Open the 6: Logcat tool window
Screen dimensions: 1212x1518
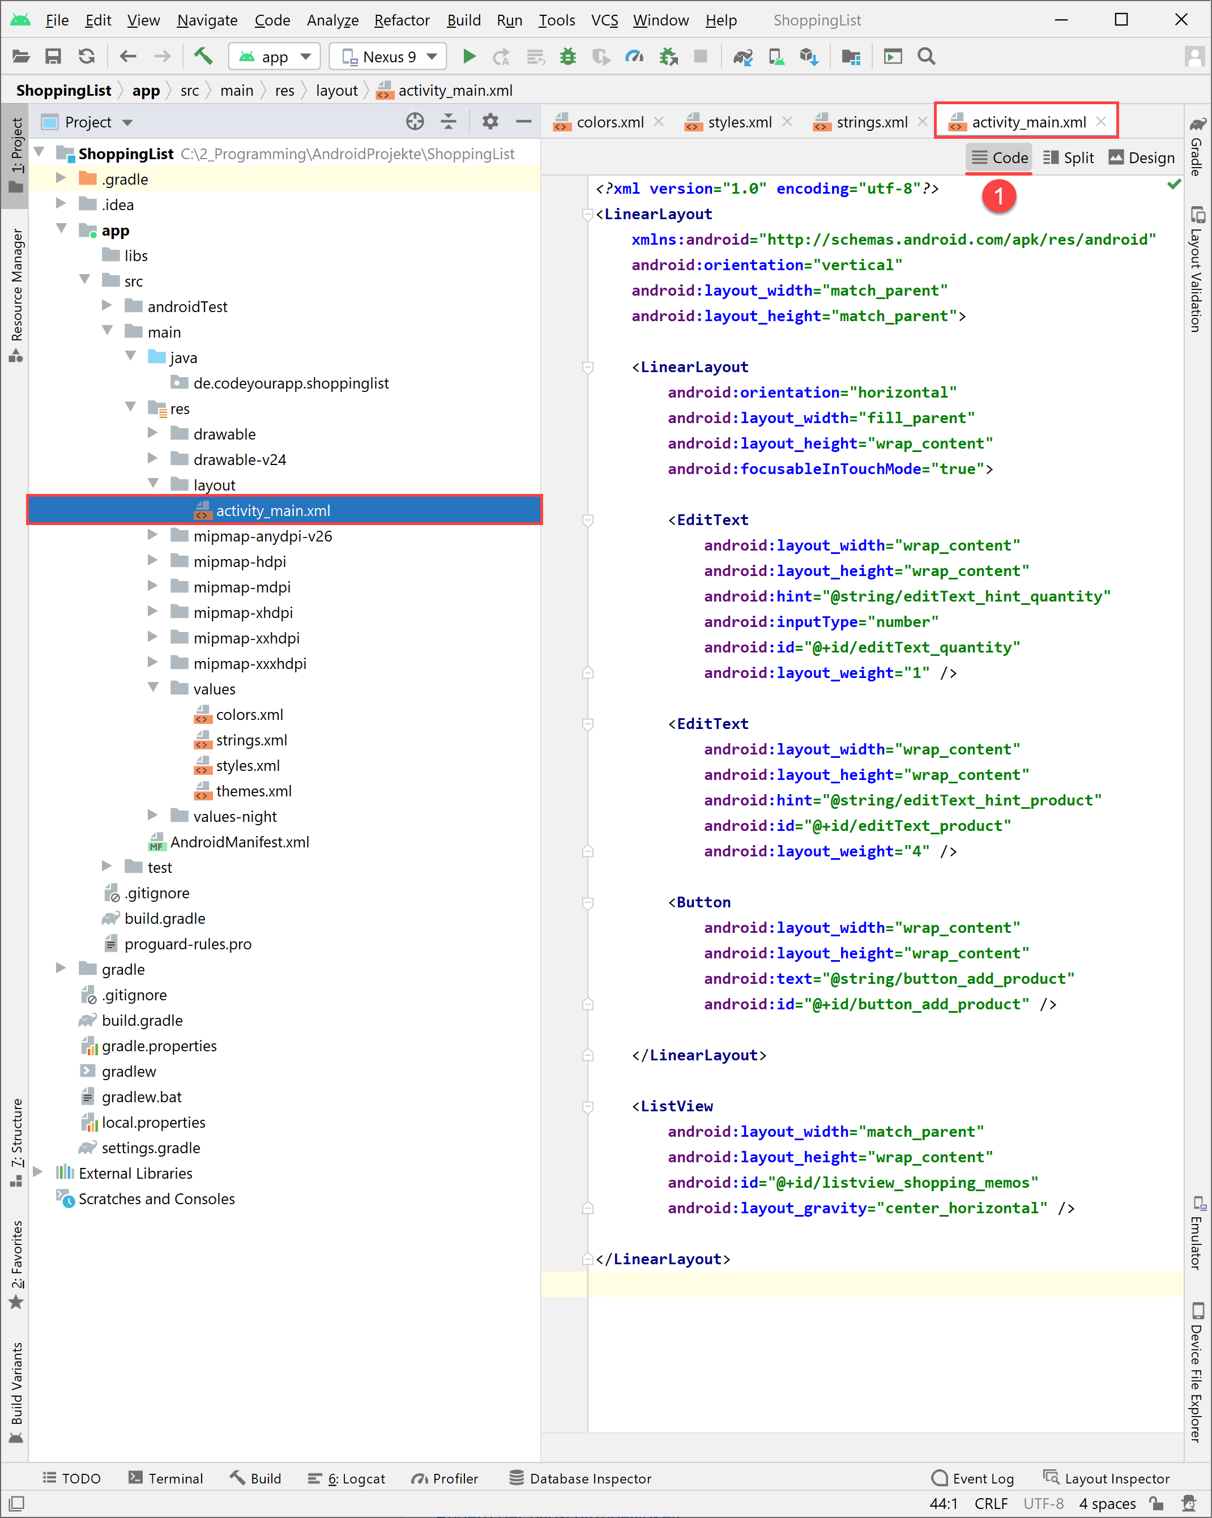(346, 1478)
